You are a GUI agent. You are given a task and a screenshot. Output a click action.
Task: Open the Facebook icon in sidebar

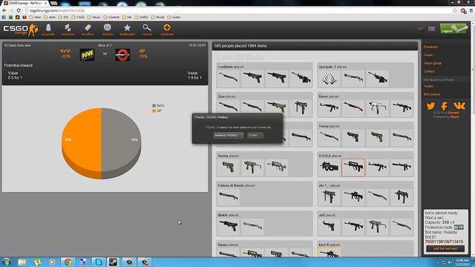click(444, 106)
